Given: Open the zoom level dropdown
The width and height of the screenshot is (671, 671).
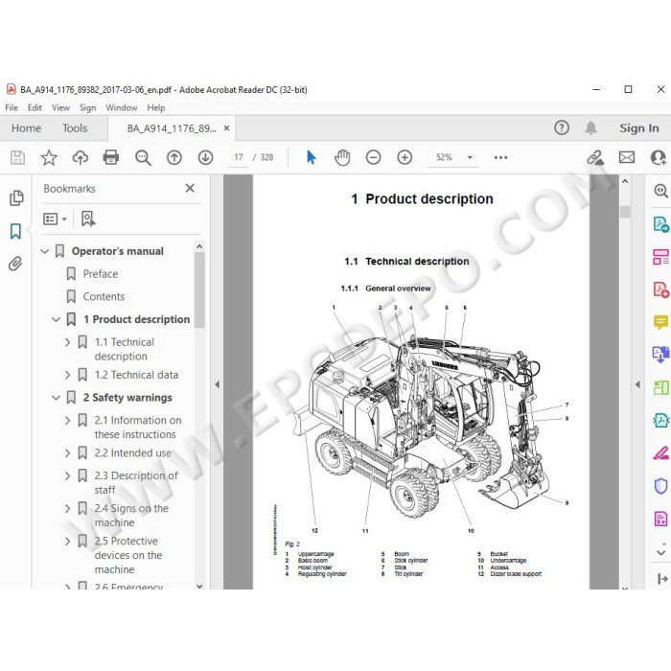Looking at the screenshot, I should point(470,157).
